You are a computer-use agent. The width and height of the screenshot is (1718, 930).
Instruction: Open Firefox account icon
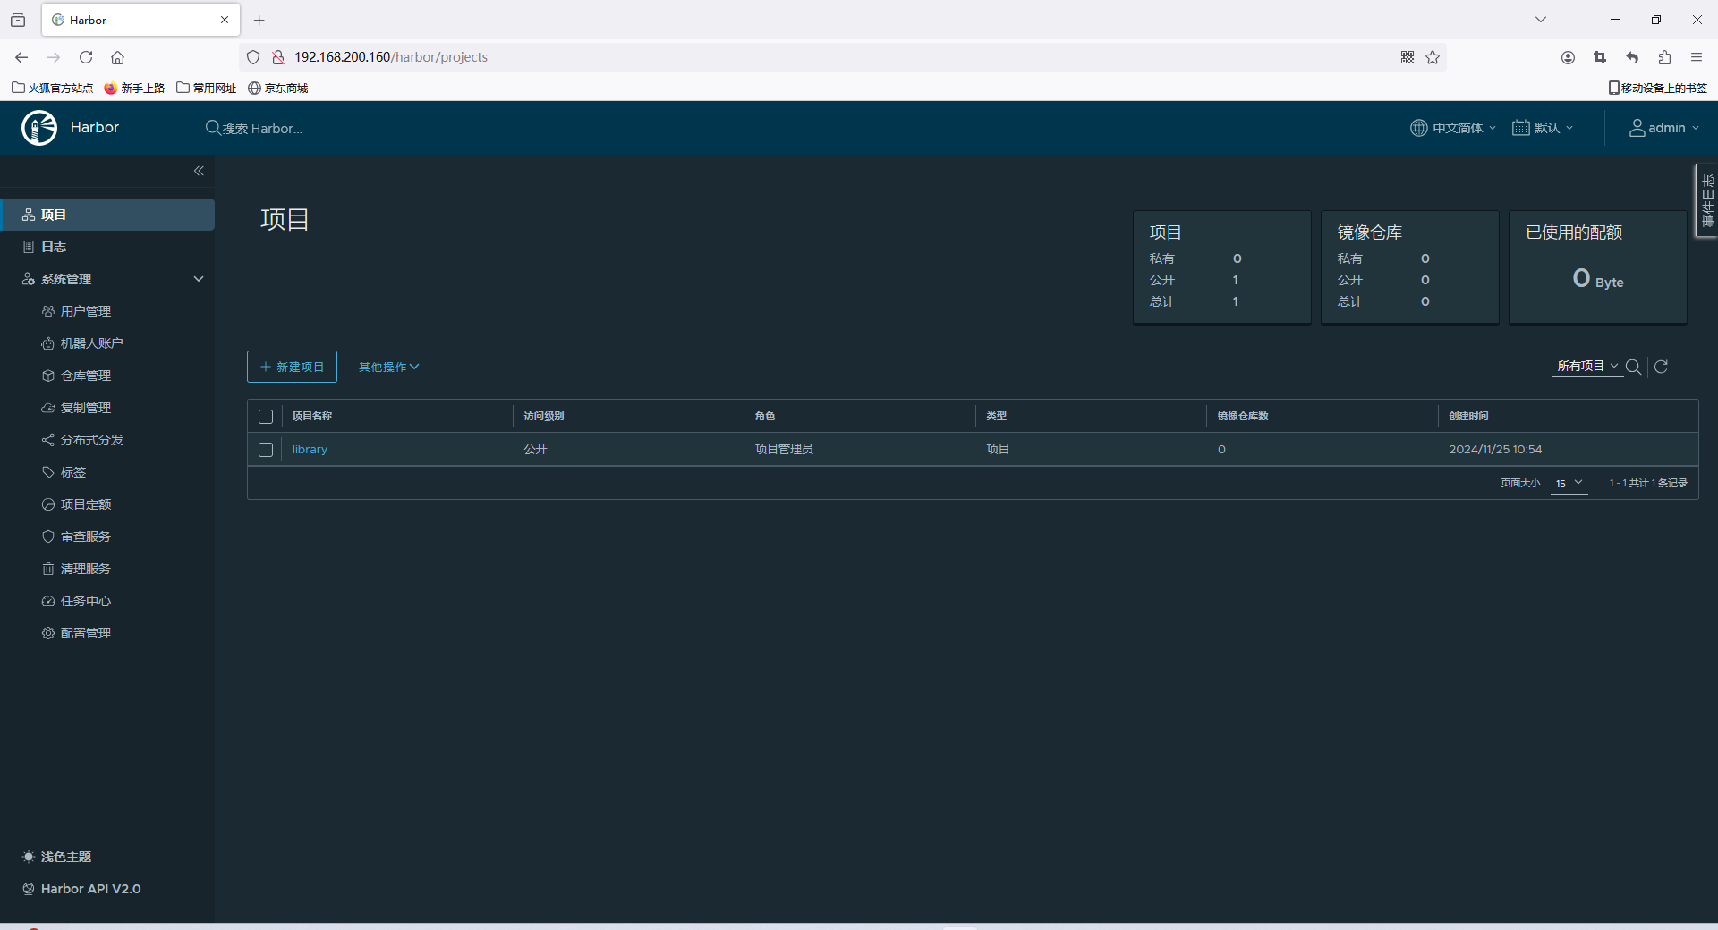(x=1568, y=57)
